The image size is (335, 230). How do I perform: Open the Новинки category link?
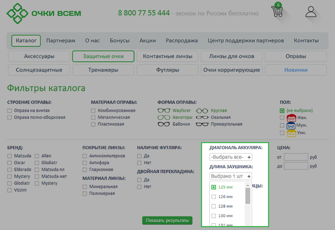(295, 70)
